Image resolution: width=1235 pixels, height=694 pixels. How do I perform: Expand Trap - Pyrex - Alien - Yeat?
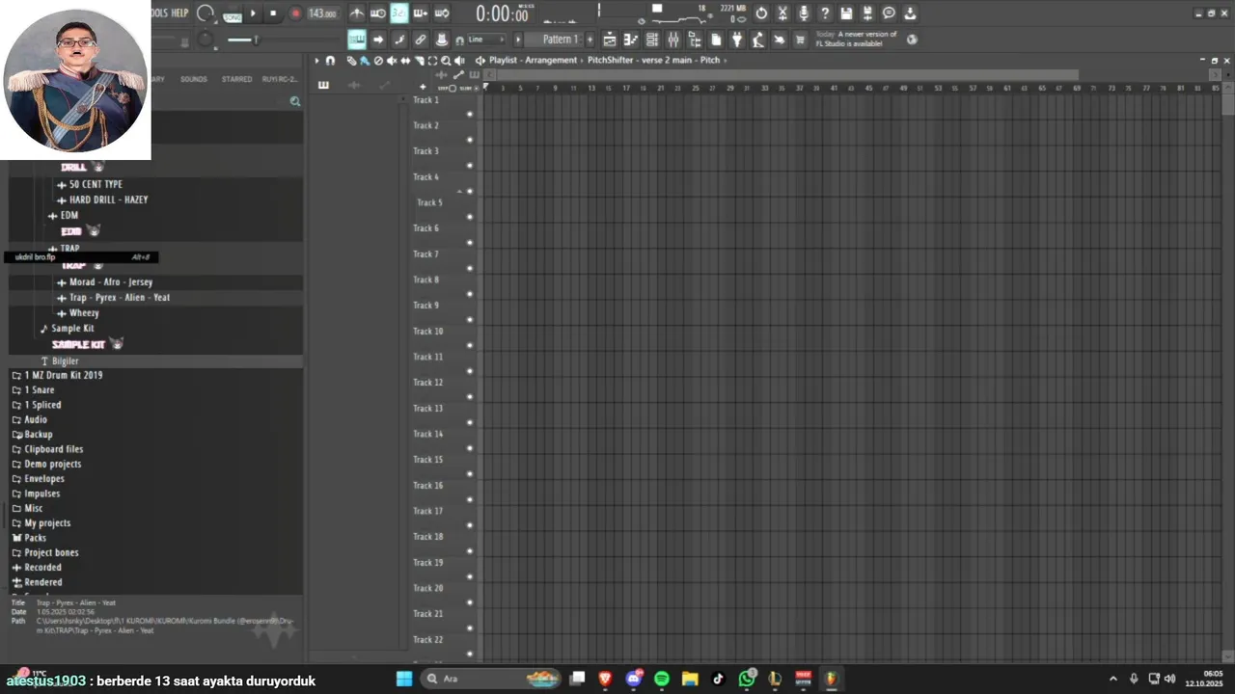(119, 298)
